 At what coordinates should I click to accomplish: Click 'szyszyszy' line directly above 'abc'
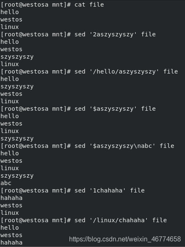point(17,176)
